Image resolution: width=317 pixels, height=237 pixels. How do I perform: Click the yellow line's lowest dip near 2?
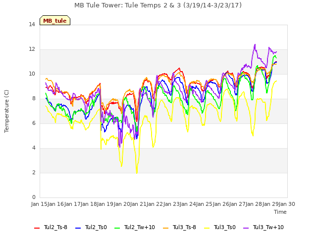[x=137, y=173]
